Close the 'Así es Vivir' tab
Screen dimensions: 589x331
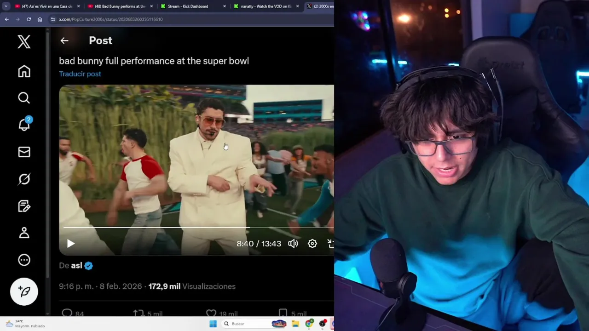pyautogui.click(x=78, y=6)
